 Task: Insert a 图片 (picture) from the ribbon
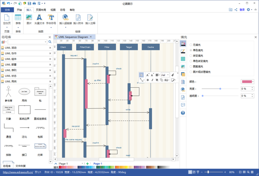(x=29, y=18)
